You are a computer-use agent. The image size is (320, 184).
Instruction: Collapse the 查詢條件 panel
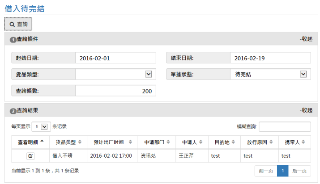tap(306, 39)
